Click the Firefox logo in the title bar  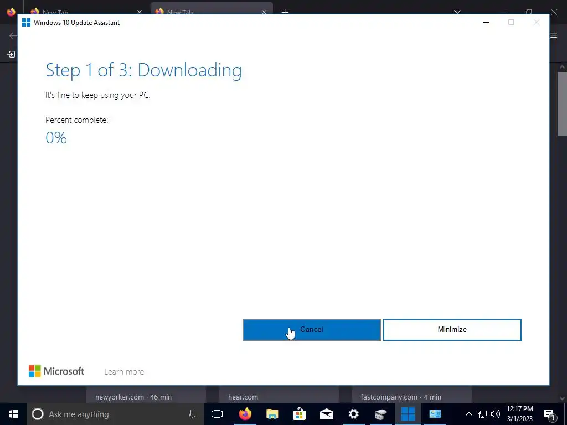pyautogui.click(x=11, y=11)
